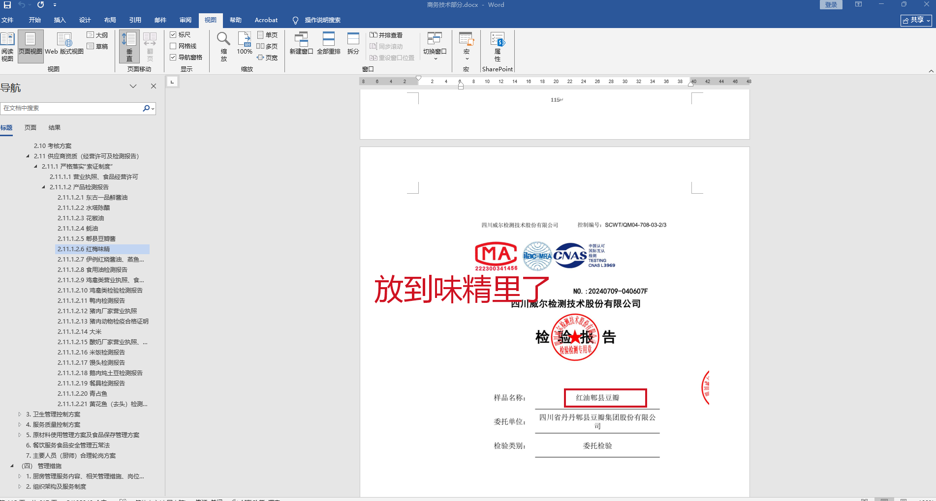Click the 登录 sign-in button
This screenshot has width=936, height=501.
831,5
